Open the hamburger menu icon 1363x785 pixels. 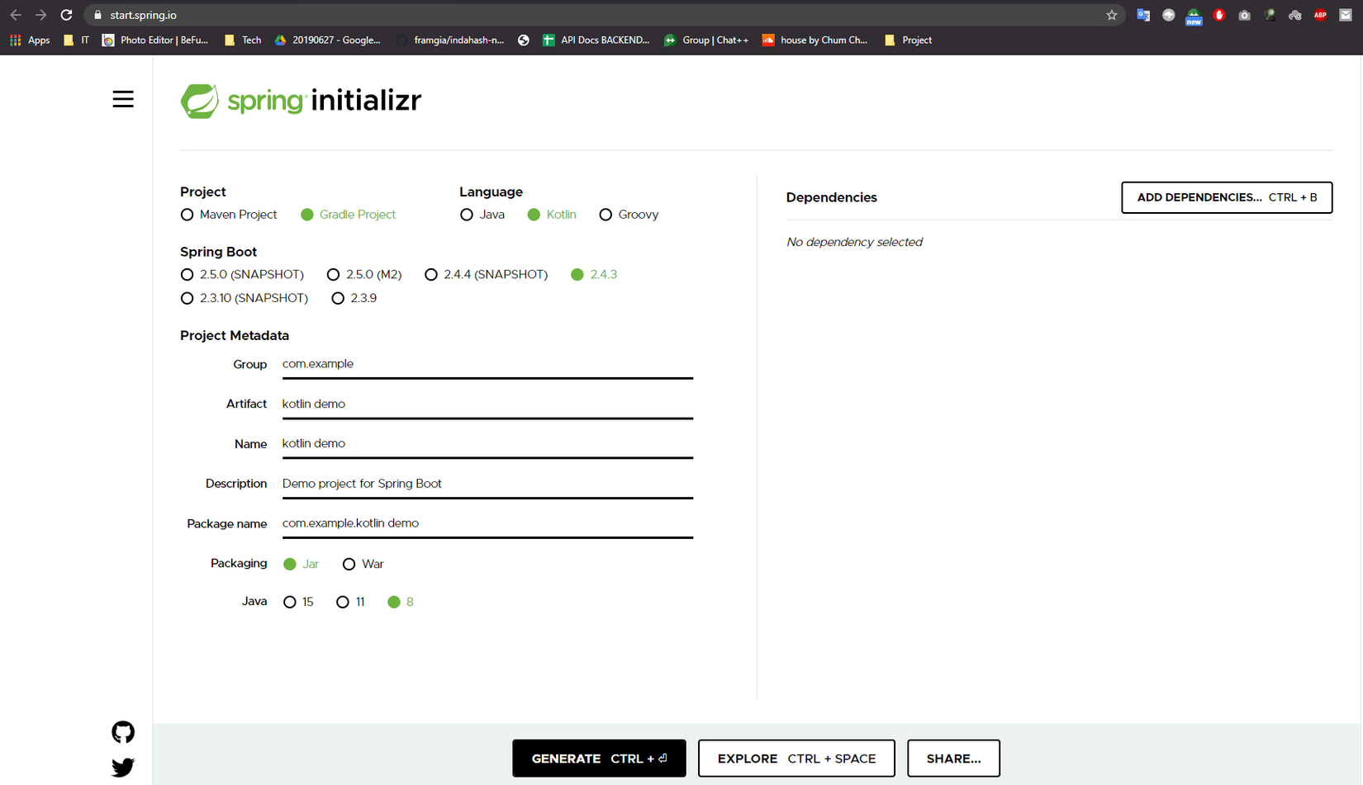click(123, 99)
